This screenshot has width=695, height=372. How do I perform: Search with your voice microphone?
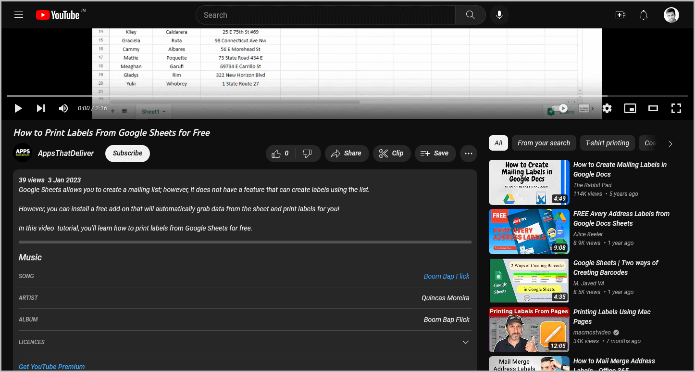tap(499, 15)
